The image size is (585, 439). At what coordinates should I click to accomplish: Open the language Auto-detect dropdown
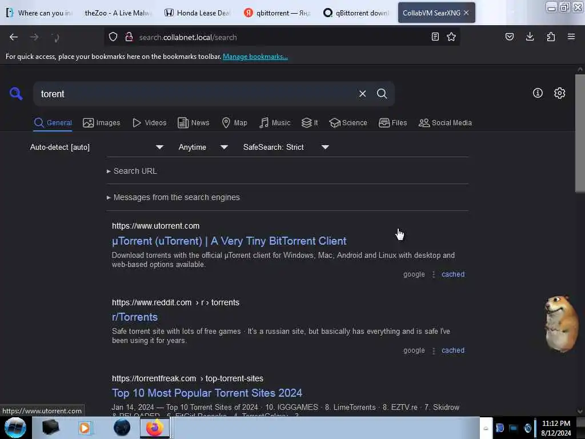click(97, 147)
